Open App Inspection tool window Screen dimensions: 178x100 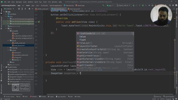click(61, 97)
